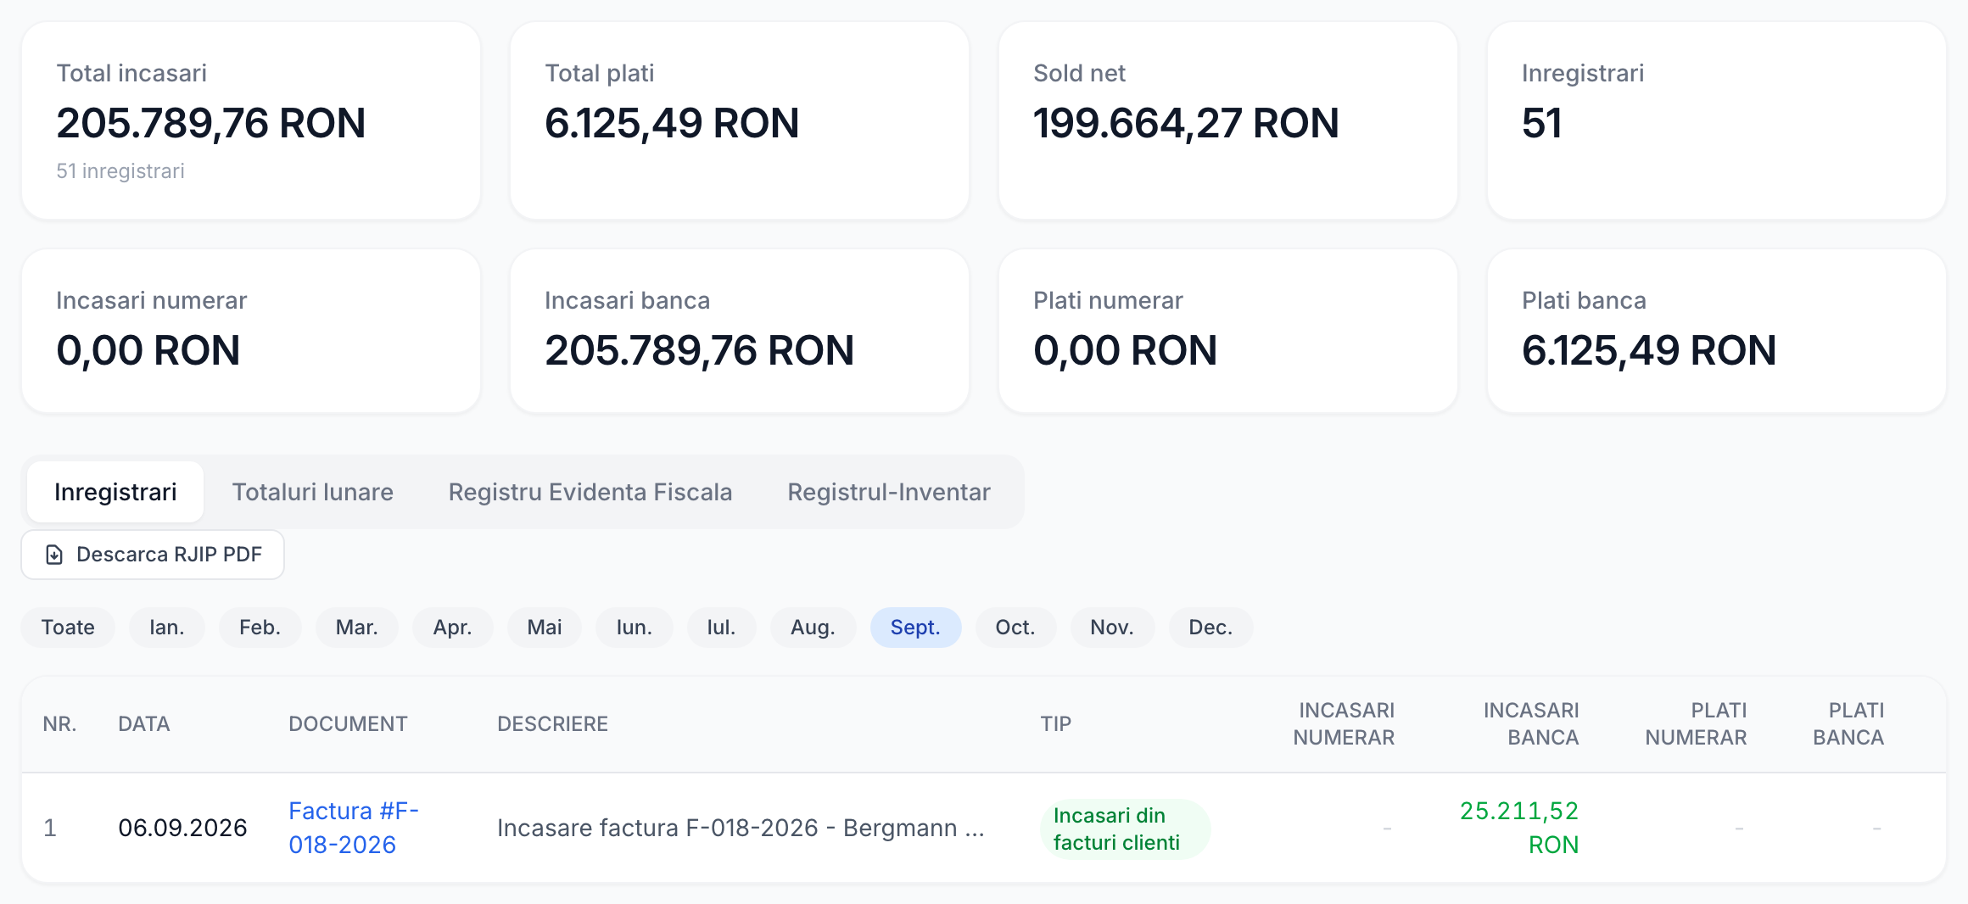This screenshot has width=1968, height=904.
Task: Select the active Sept. month chip
Action: click(x=915, y=628)
